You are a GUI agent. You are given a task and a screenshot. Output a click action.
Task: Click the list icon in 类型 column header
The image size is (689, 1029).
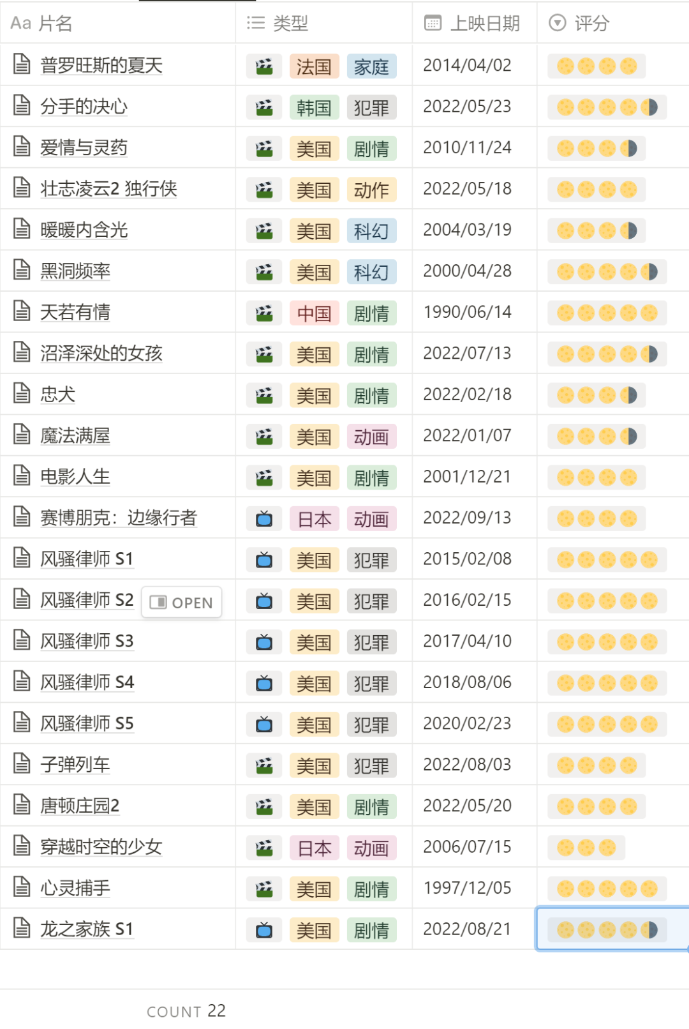[255, 24]
